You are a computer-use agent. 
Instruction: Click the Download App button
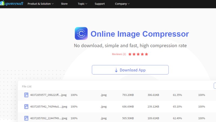tap(130, 70)
